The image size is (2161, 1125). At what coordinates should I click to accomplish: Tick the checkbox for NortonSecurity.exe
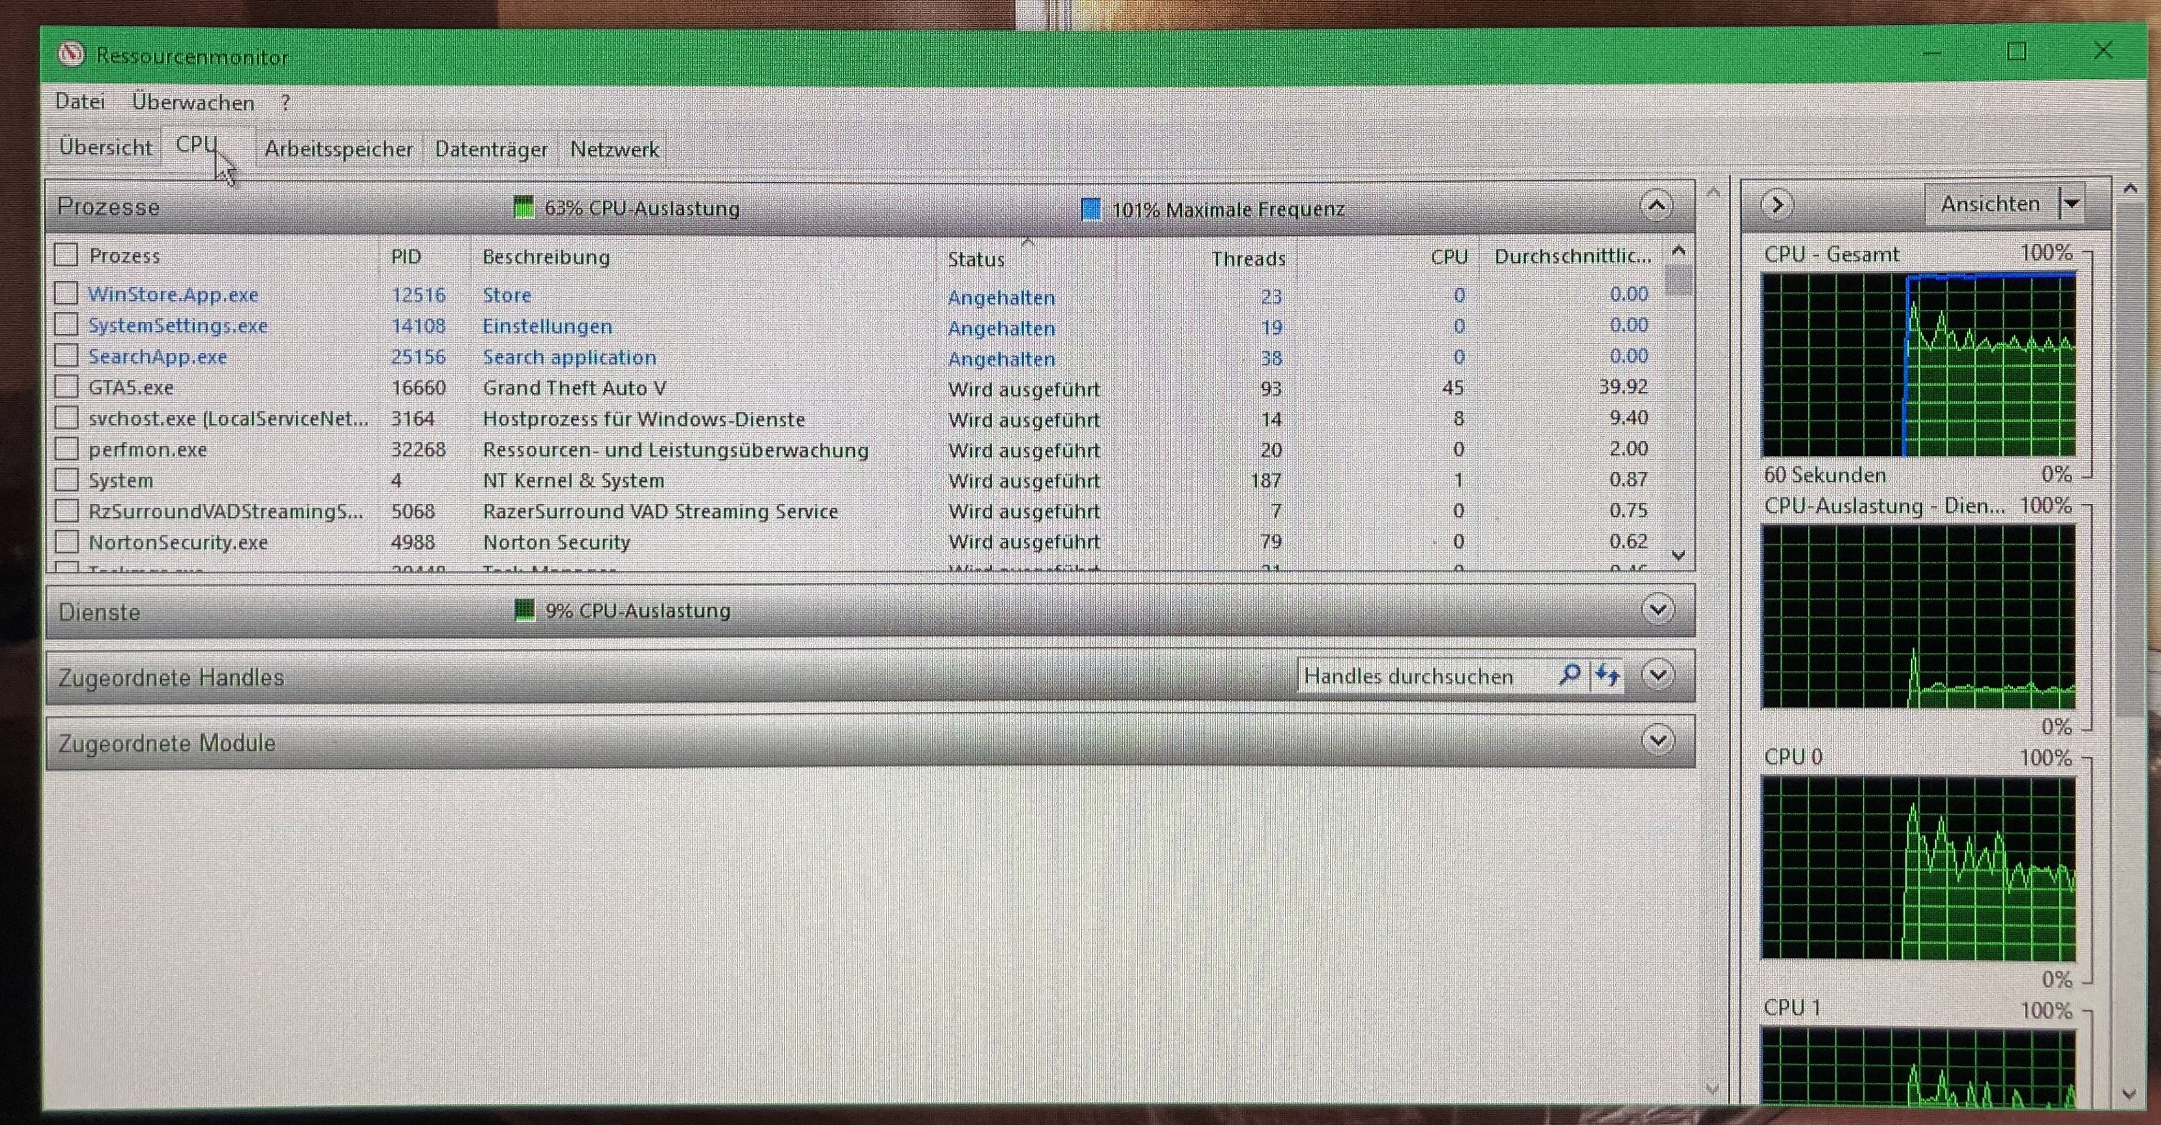coord(66,541)
